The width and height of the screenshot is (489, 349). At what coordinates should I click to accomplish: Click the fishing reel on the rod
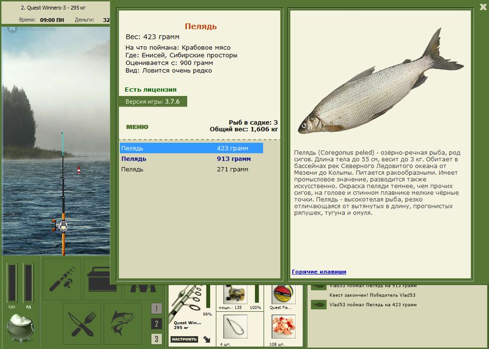pos(60,225)
